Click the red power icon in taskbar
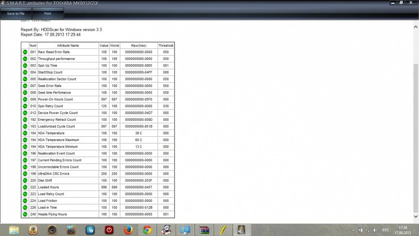Viewport: 419px width, 236px height. (x=109, y=230)
